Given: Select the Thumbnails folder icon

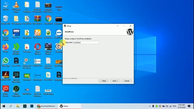Looking at the screenshot, I should point(27,34).
